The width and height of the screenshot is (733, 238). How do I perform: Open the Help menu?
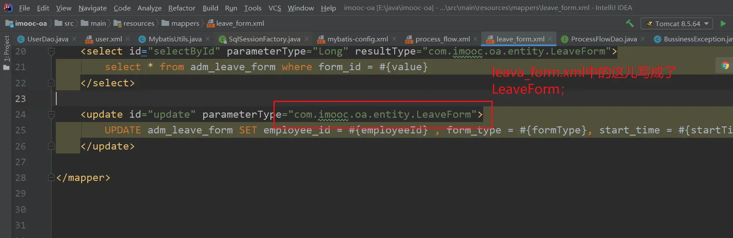(x=328, y=8)
